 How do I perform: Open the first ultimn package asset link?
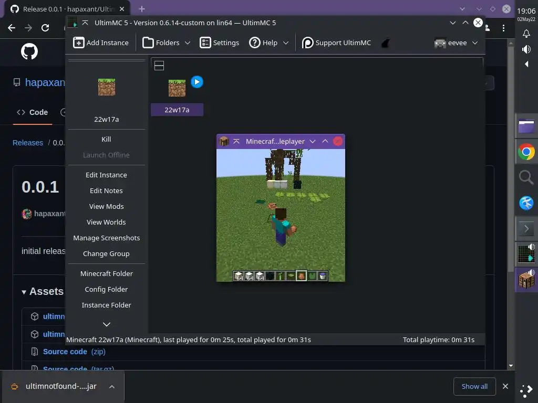point(54,316)
